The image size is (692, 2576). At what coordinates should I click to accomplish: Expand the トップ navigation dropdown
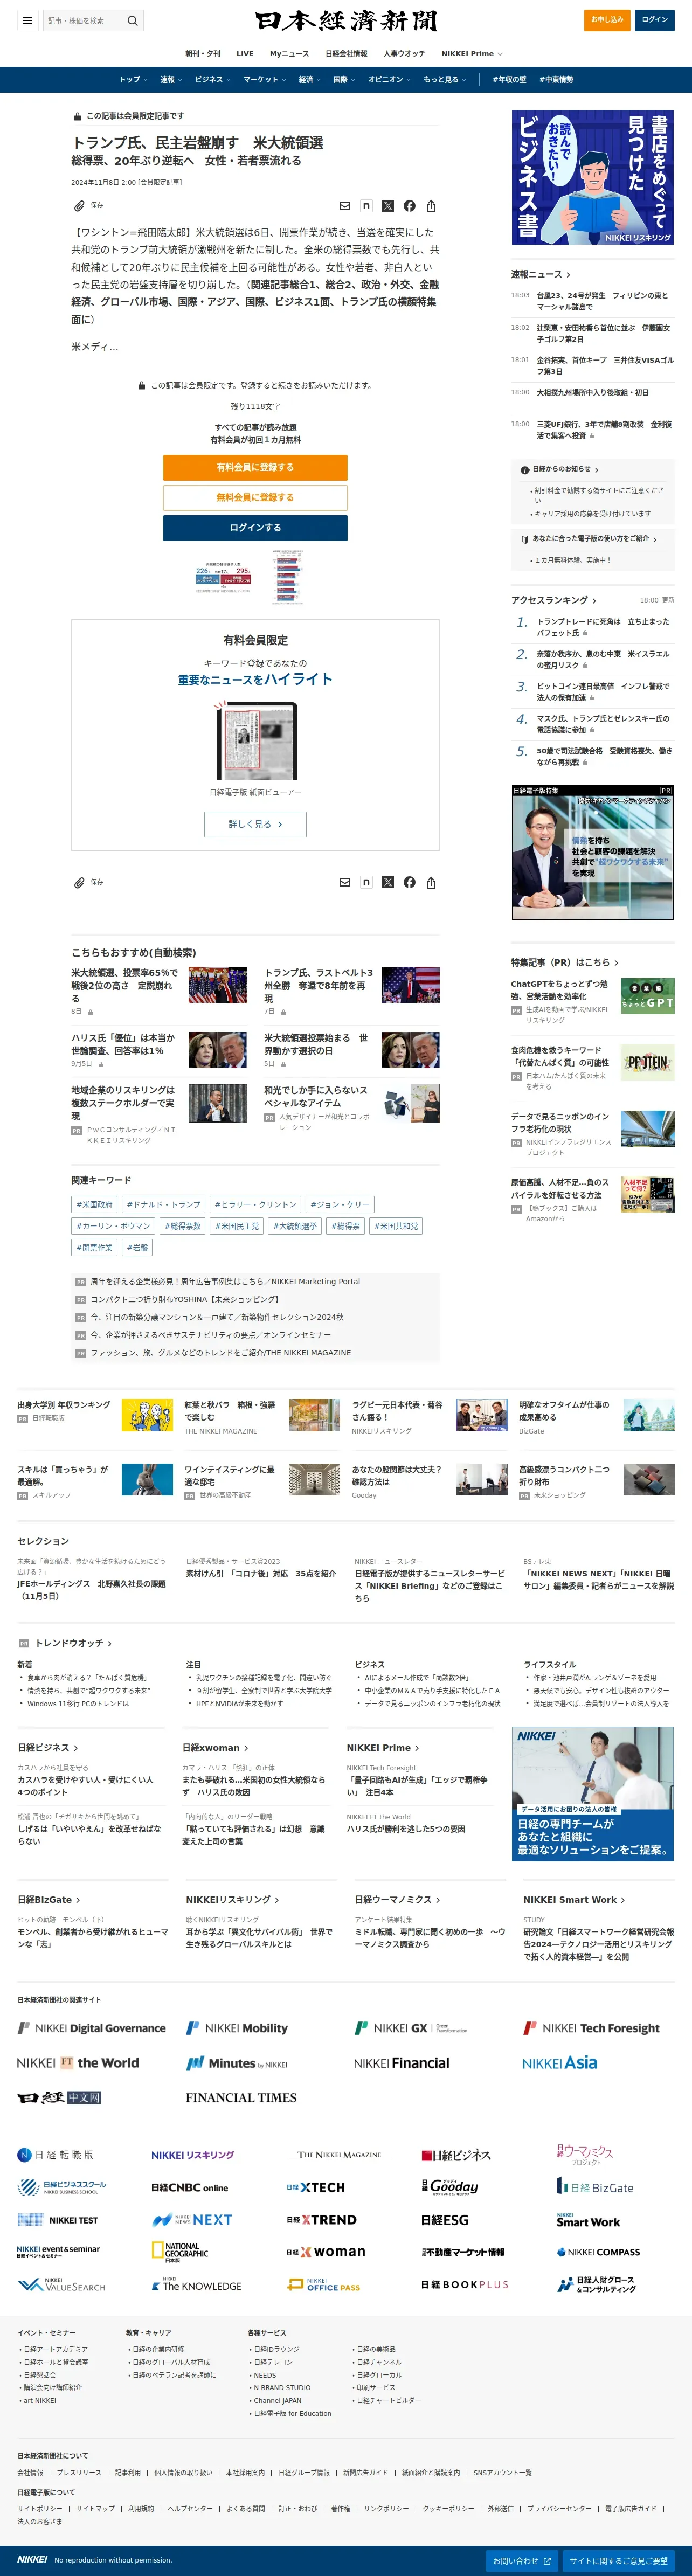[x=133, y=79]
